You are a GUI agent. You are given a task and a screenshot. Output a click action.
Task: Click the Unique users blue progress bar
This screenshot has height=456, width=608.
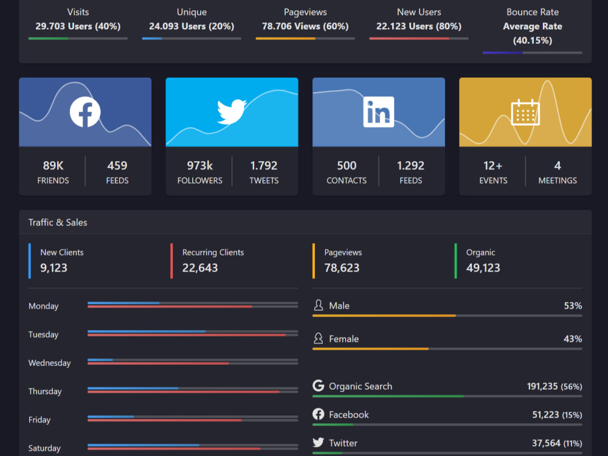(x=192, y=38)
